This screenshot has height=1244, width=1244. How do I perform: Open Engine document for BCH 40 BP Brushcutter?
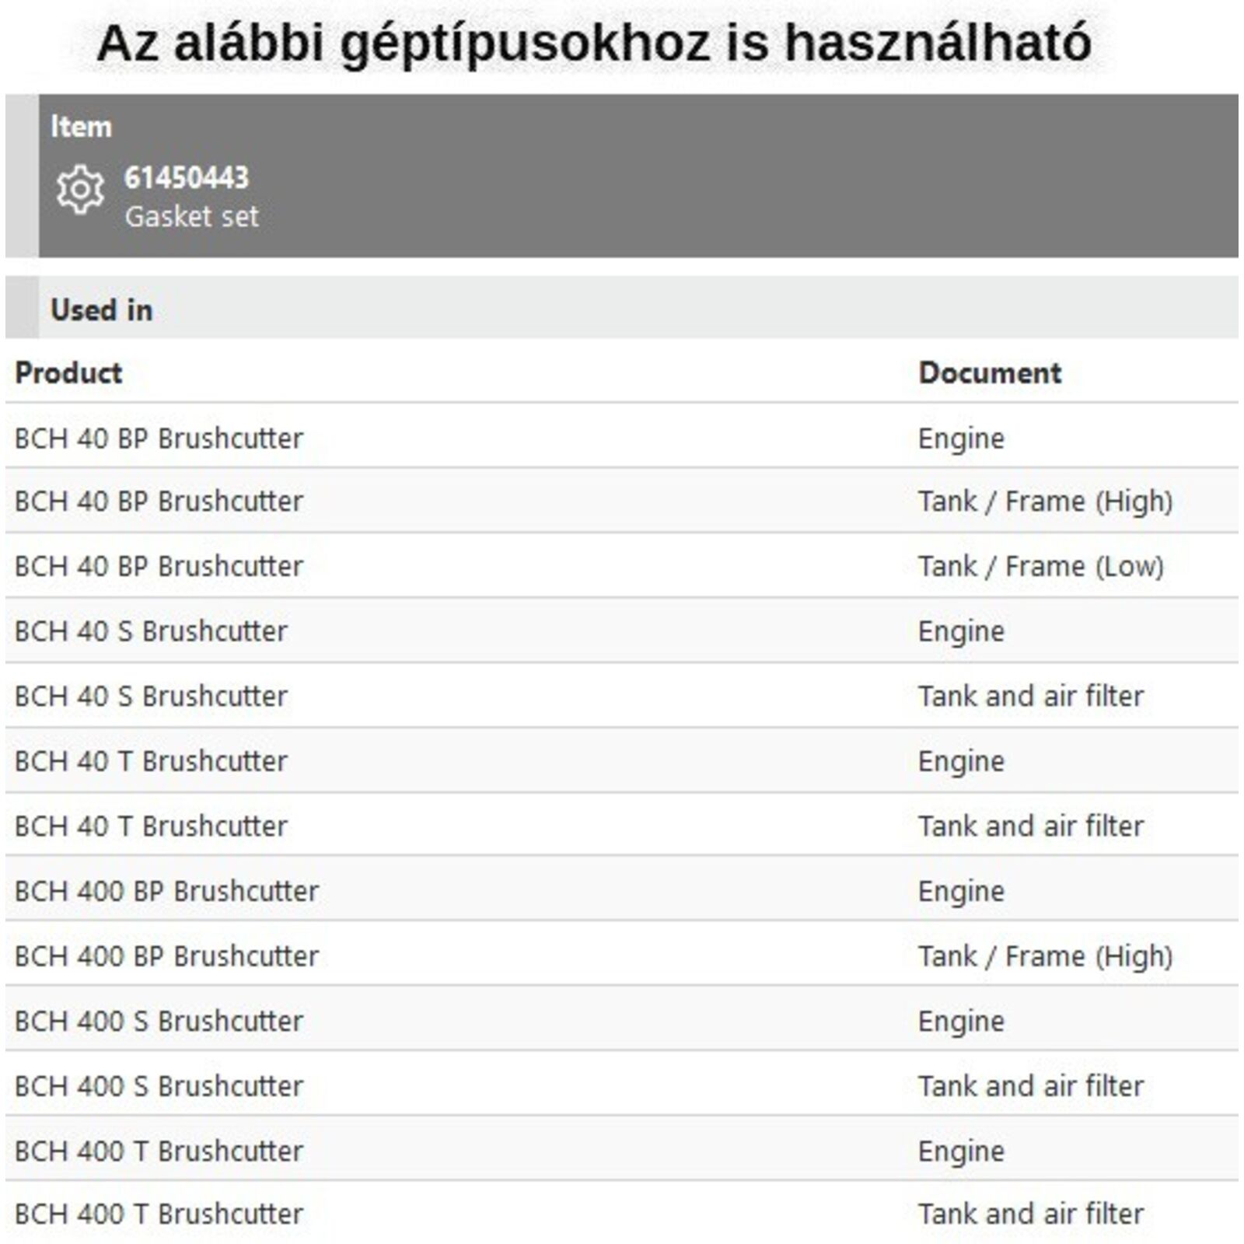pyautogui.click(x=961, y=439)
